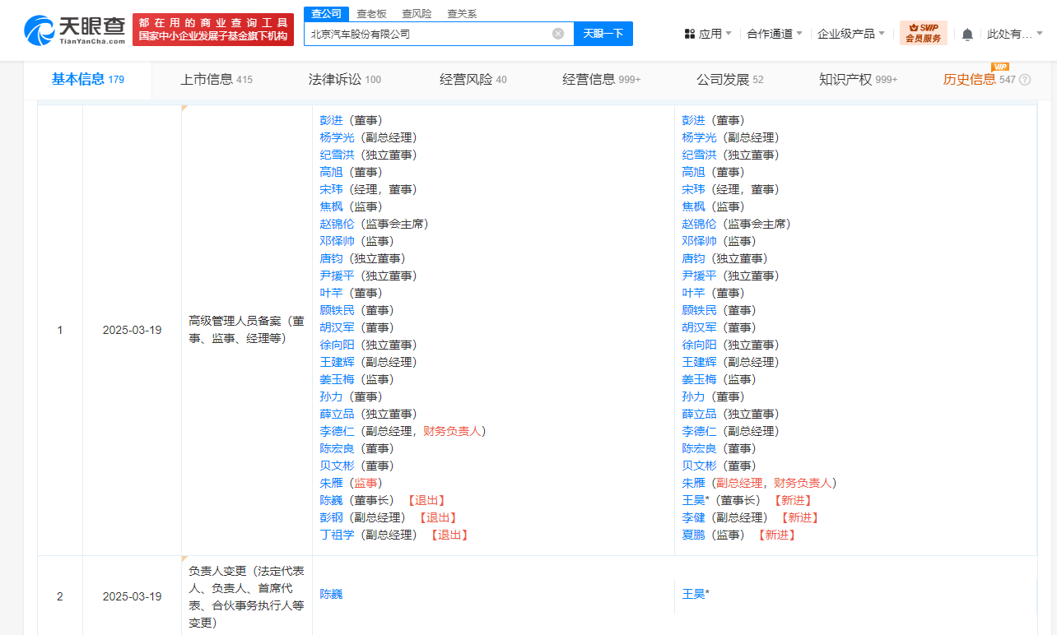Open 高旭 in the after-change column

coord(694,172)
